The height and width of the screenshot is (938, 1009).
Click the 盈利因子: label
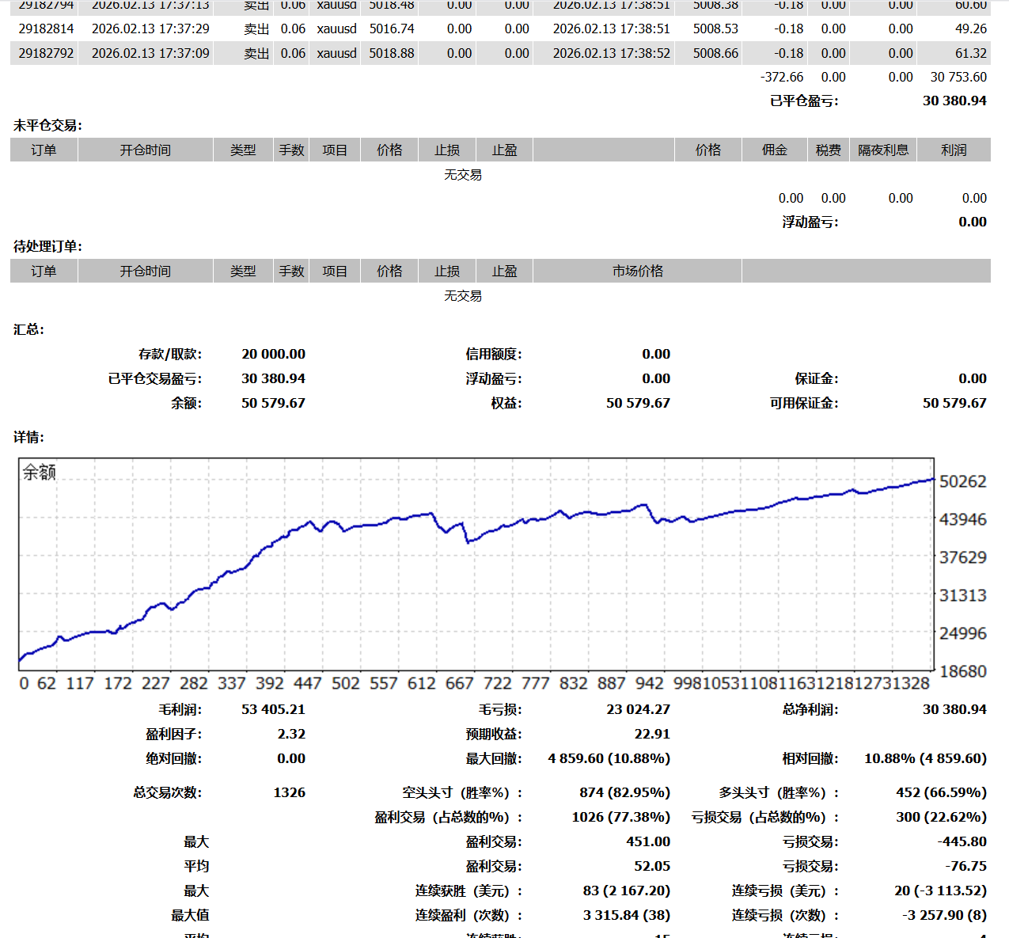click(174, 734)
